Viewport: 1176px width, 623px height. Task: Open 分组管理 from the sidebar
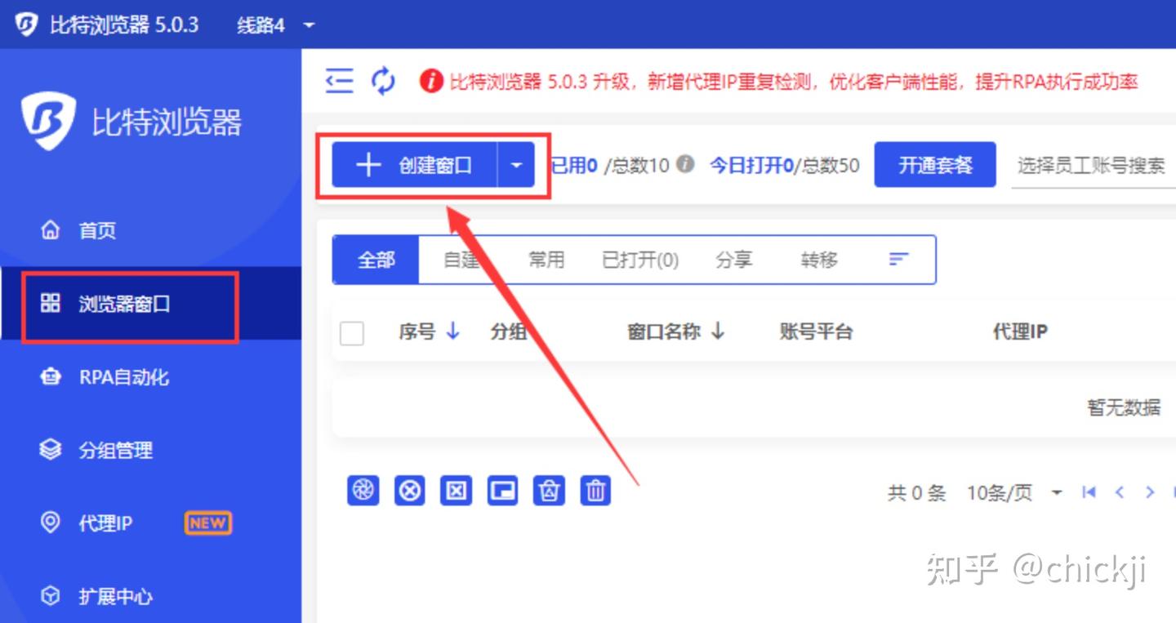tap(114, 450)
